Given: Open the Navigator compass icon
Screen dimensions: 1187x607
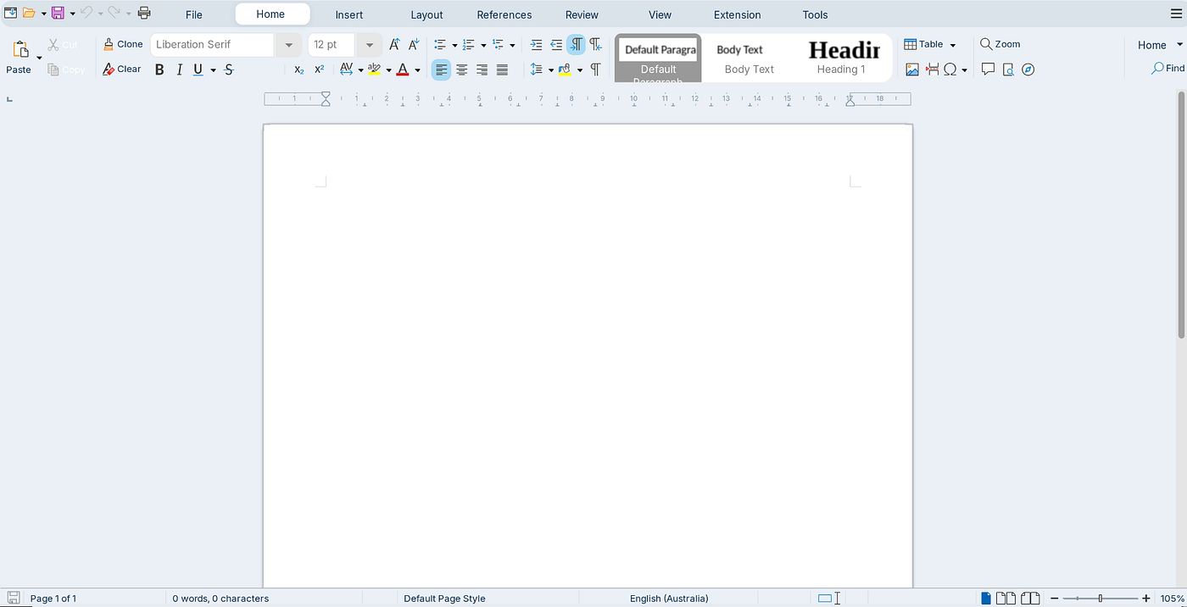Looking at the screenshot, I should [1028, 70].
